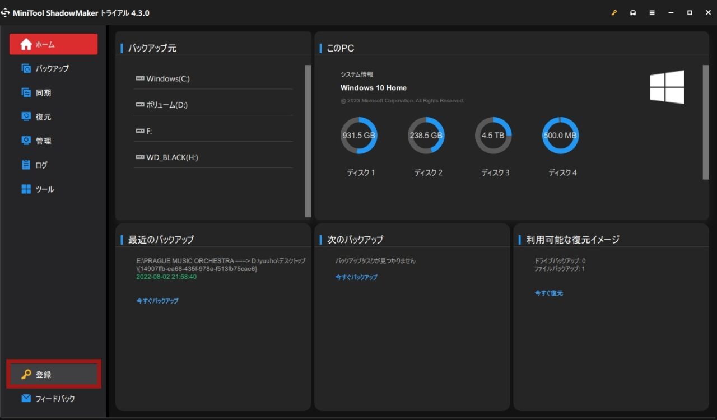
Task: Open the hamburger menu in title bar
Action: click(652, 13)
